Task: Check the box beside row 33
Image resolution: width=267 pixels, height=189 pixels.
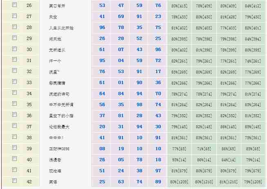Action: coord(15,82)
